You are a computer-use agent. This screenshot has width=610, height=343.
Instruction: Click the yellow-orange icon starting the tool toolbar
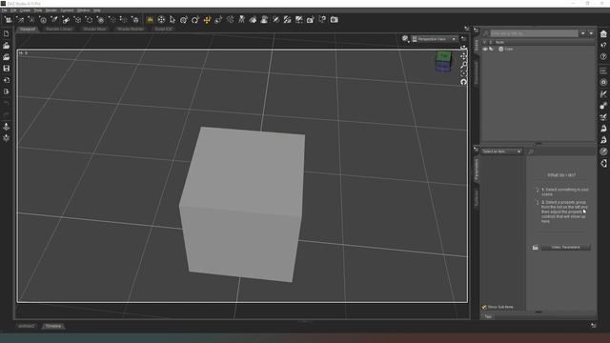150,19
